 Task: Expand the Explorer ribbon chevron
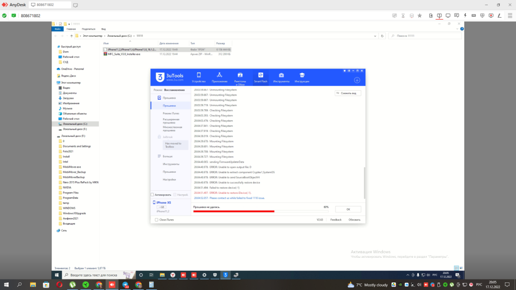457,29
